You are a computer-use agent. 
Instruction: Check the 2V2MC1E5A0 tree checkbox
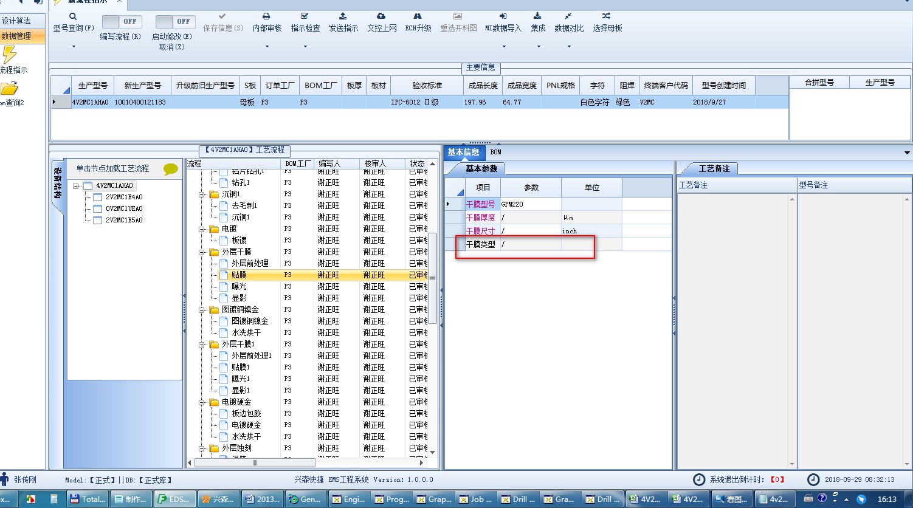(x=97, y=221)
